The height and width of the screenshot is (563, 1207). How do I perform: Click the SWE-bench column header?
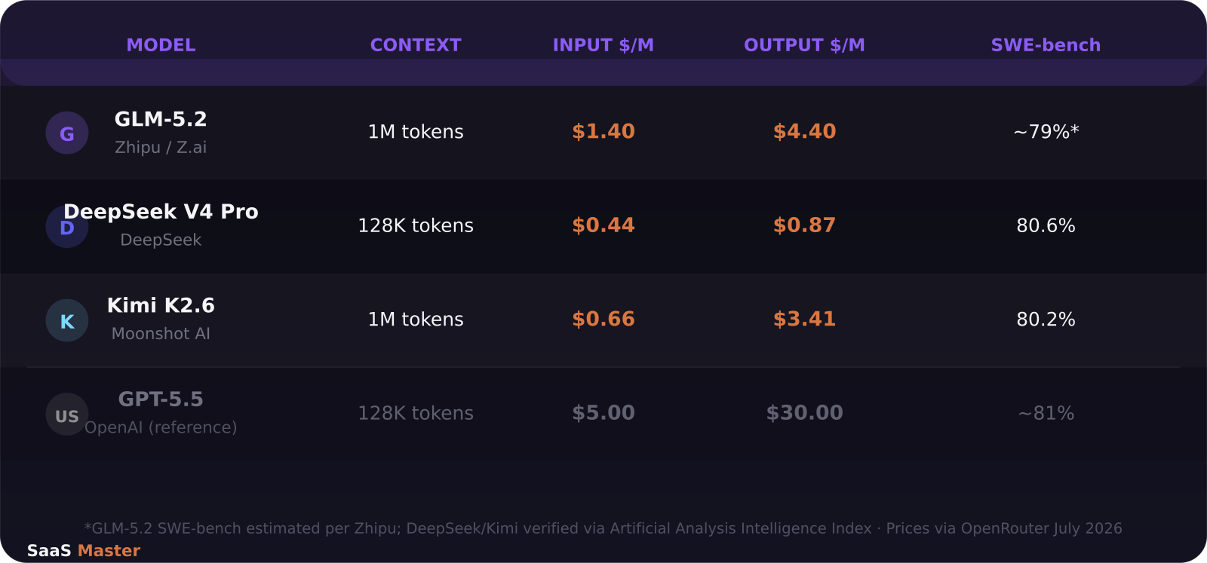[1046, 45]
